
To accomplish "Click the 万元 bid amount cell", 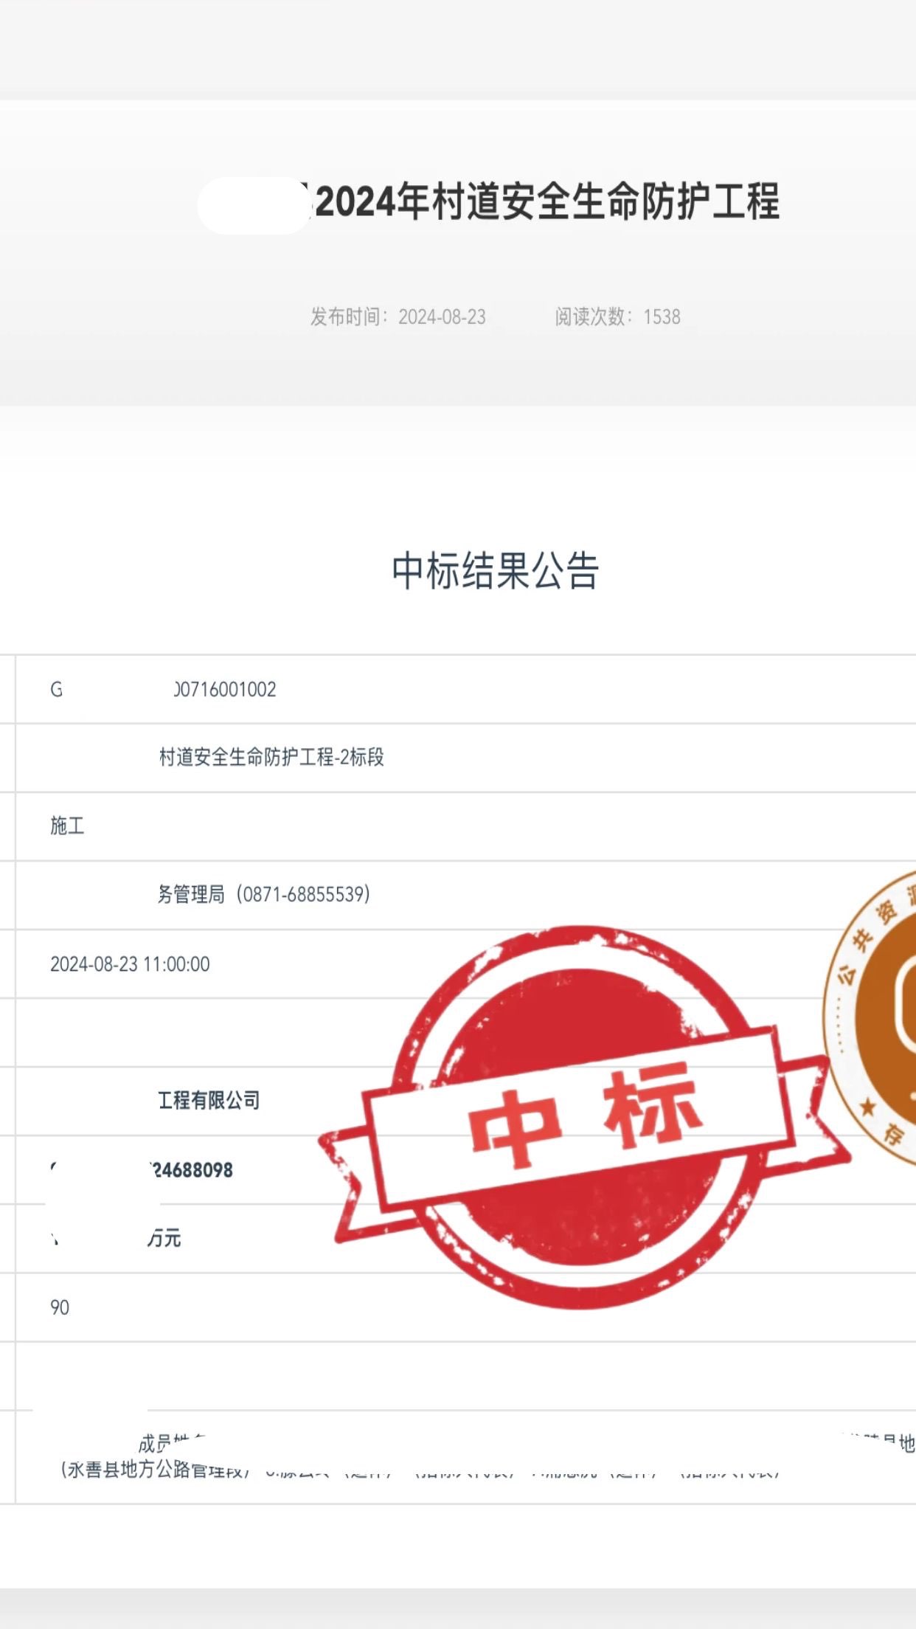I will point(164,1239).
